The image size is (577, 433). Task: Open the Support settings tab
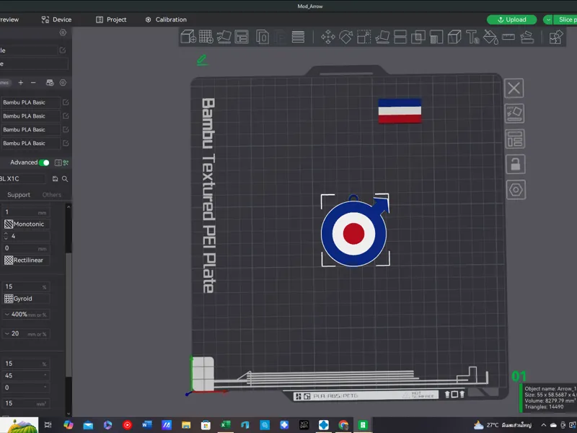[x=19, y=194]
